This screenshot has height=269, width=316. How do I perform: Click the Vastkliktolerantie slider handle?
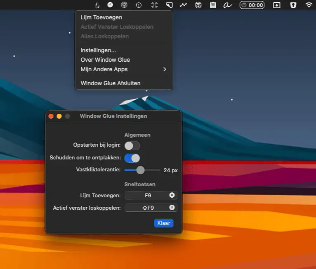click(140, 170)
